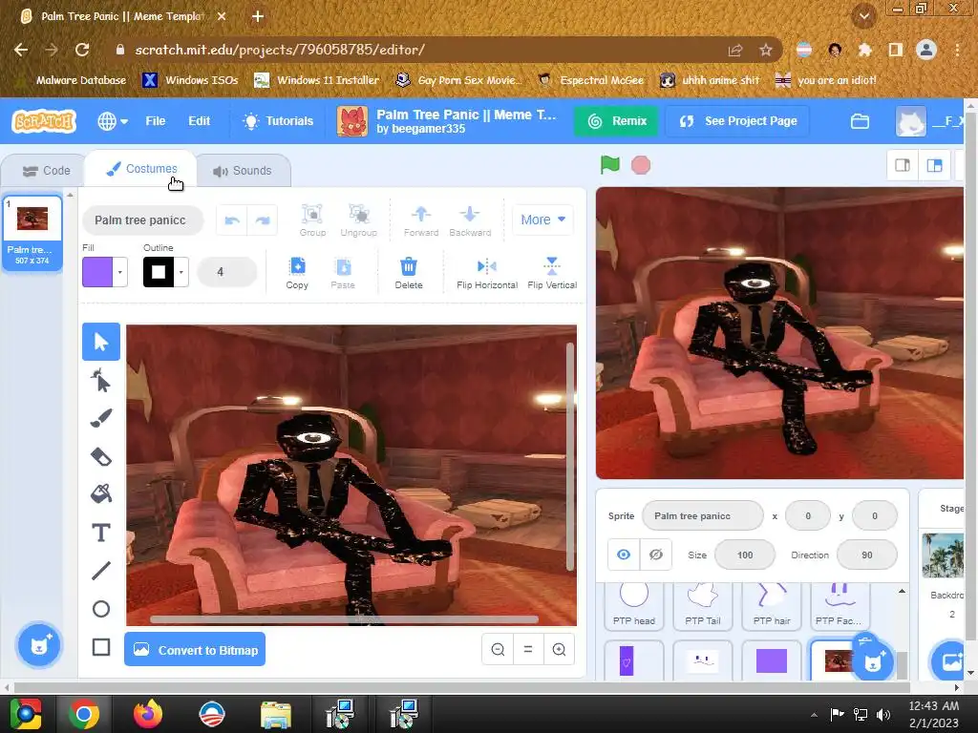Click the Scratch logo
The height and width of the screenshot is (733, 978).
[44, 121]
